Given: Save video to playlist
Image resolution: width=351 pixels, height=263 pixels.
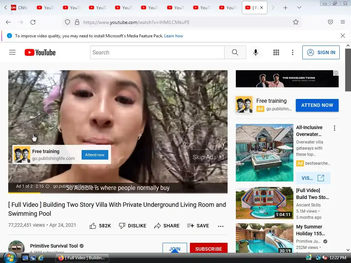Looking at the screenshot, I should [x=198, y=226].
